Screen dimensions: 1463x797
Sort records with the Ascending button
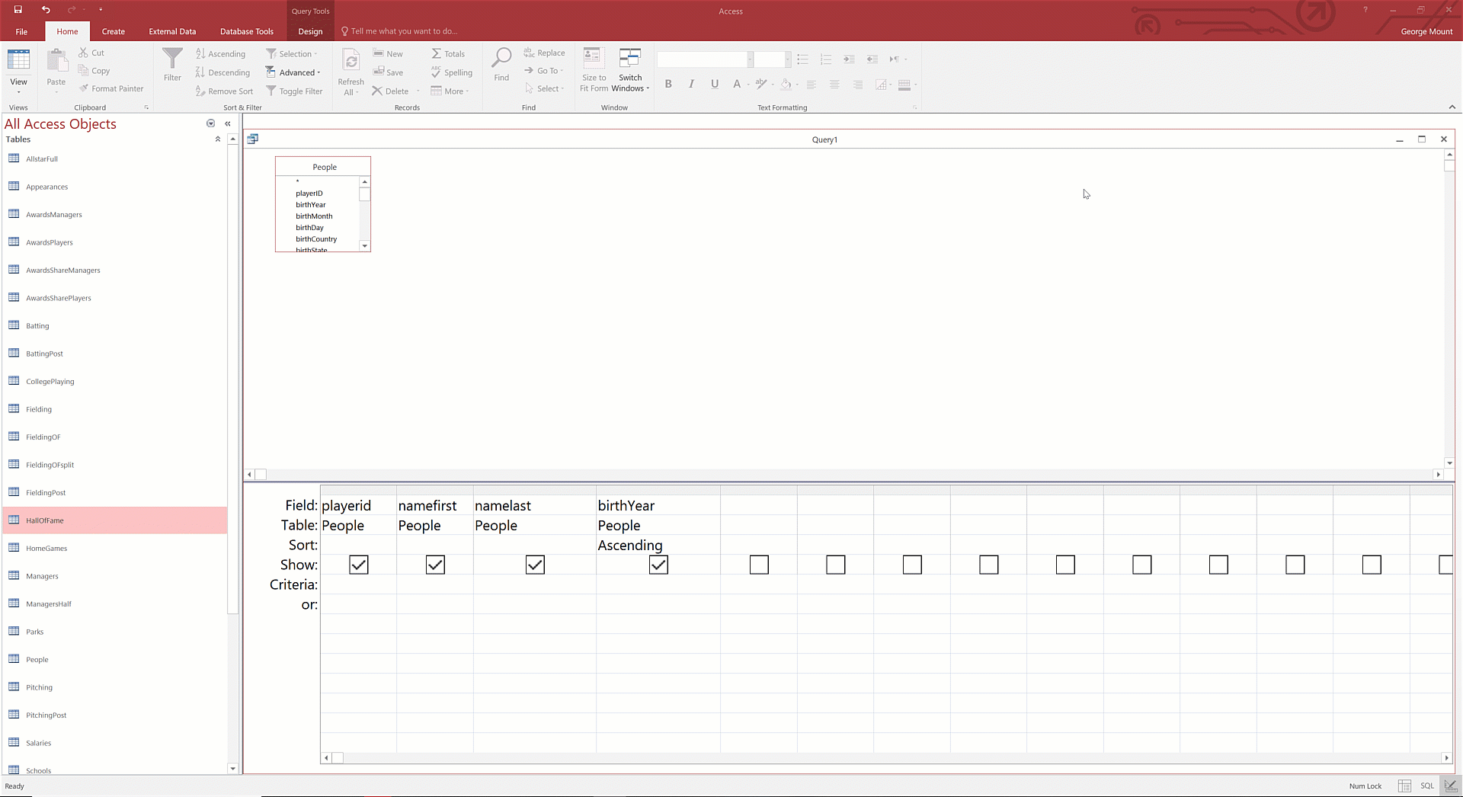point(220,54)
